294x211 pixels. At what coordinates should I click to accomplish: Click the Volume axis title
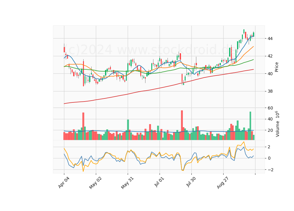click(x=277, y=124)
